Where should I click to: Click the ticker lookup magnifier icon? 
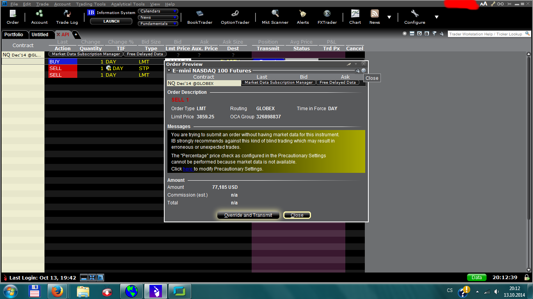click(527, 34)
